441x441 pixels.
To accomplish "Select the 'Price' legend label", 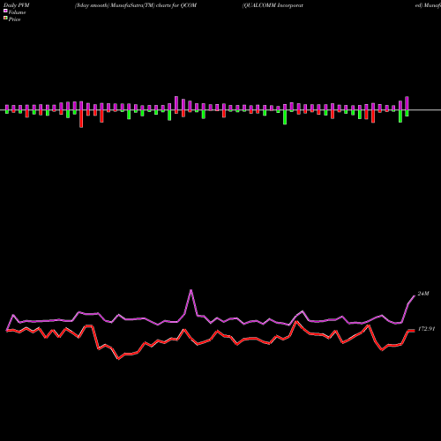I will (x=14, y=19).
